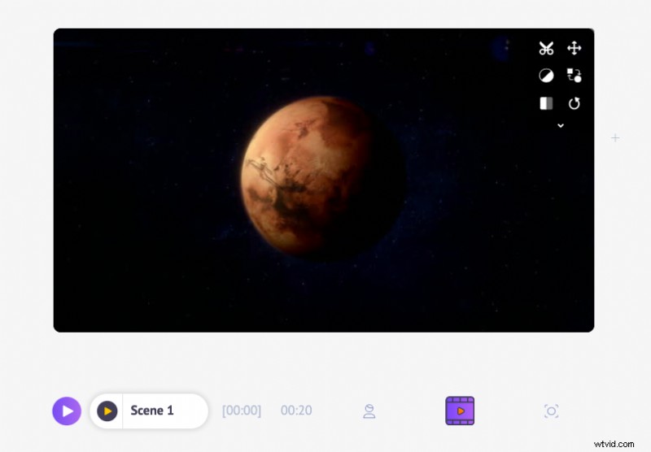Screen dimensions: 651x452
Task: Play the whole video with the purple button
Action: pyautogui.click(x=67, y=411)
